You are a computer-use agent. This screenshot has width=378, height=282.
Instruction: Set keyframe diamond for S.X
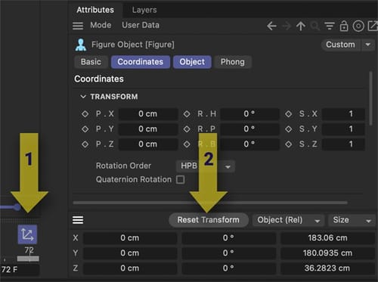[289, 114]
